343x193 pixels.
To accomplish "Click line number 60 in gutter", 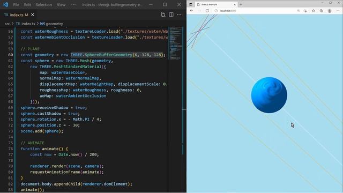I will (10, 55).
